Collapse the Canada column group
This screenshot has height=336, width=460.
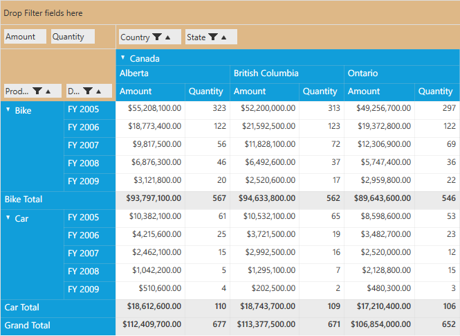click(x=123, y=58)
